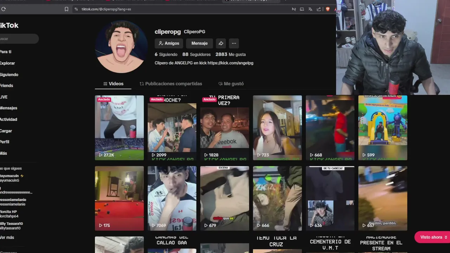Open Más options in the sidebar
Viewport: 450px width, 253px height.
tap(4, 153)
